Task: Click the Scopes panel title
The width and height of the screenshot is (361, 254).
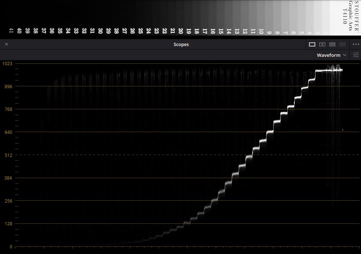Action: click(x=181, y=44)
